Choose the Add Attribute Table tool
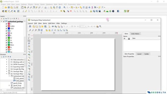 click(29, 80)
